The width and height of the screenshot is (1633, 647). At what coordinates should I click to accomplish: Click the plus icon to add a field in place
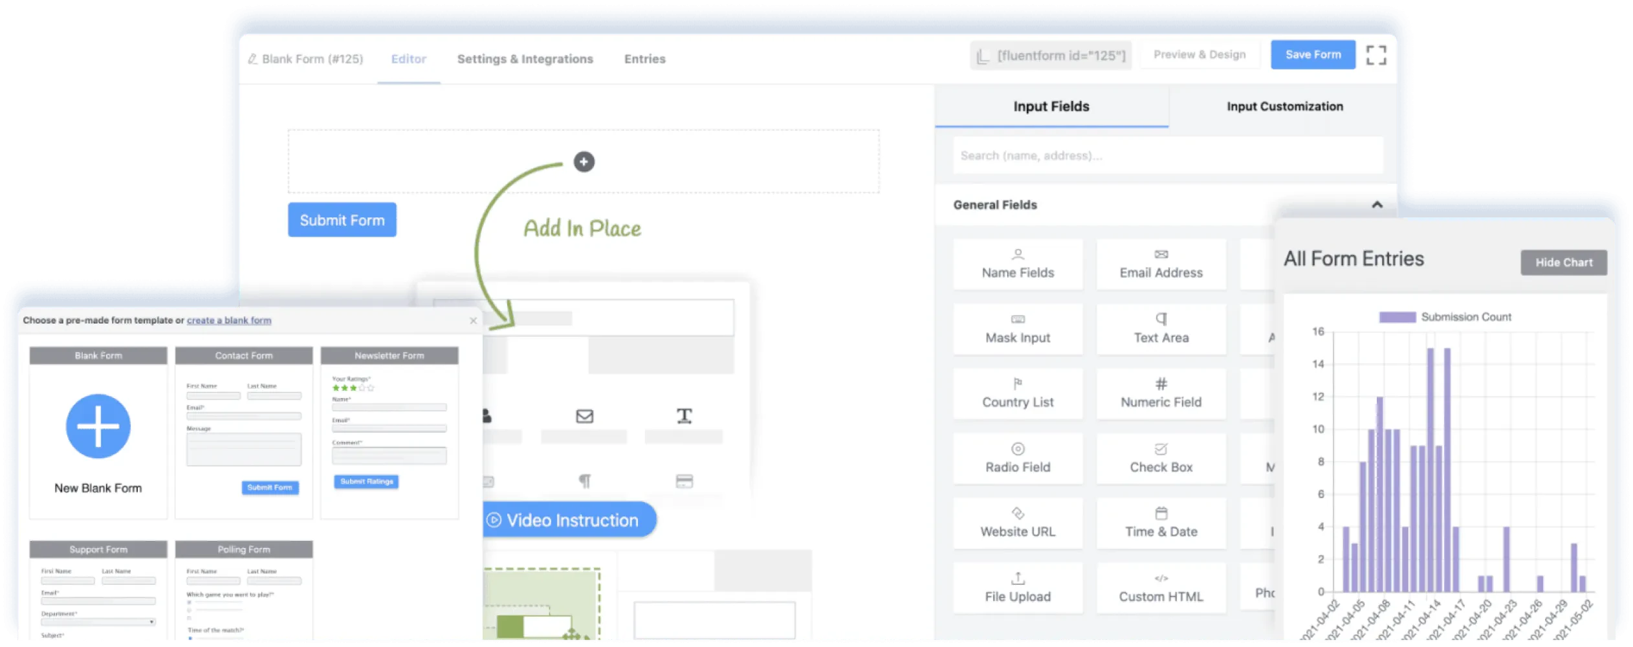pyautogui.click(x=584, y=162)
